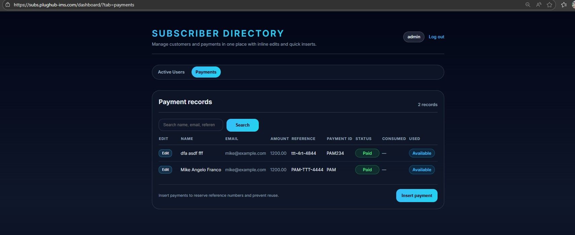Click the admin user badge

tap(414, 37)
